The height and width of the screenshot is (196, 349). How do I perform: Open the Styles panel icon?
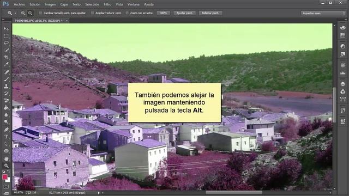click(343, 54)
